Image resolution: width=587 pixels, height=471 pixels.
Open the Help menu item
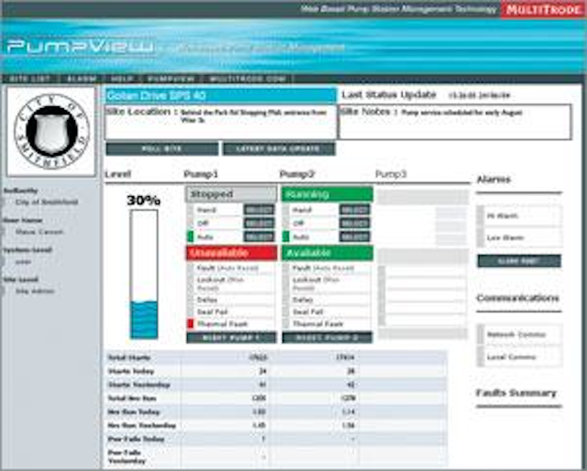(122, 79)
